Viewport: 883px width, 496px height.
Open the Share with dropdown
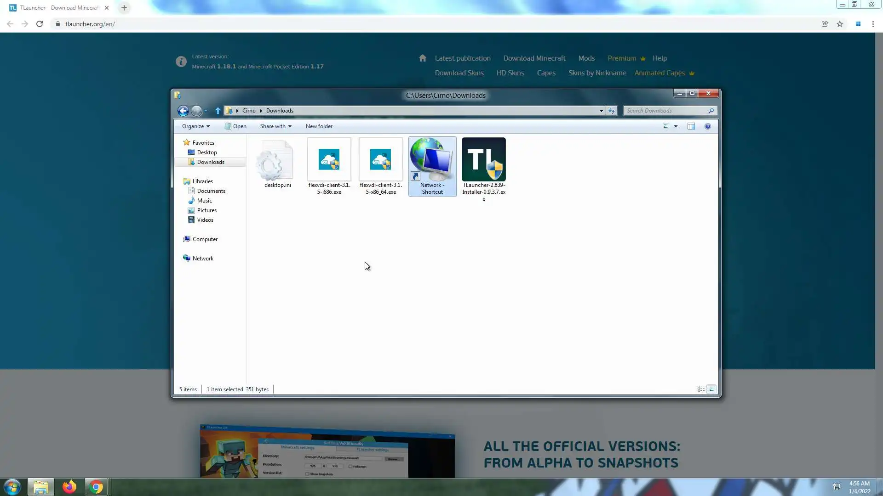[x=275, y=126]
